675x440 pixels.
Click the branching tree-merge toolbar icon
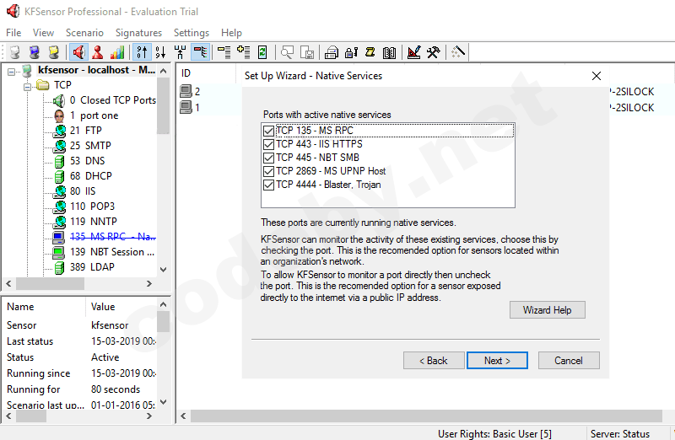180,52
